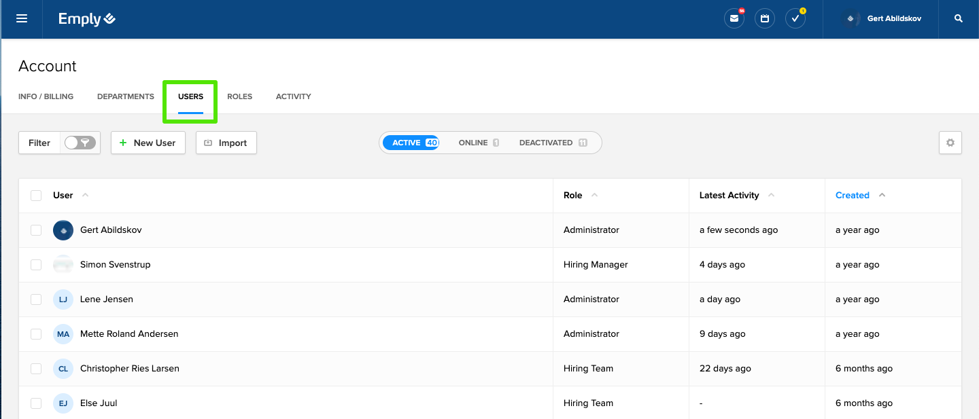Viewport: 979px width, 419px height.
Task: Show Deactivated users list
Action: coord(552,143)
